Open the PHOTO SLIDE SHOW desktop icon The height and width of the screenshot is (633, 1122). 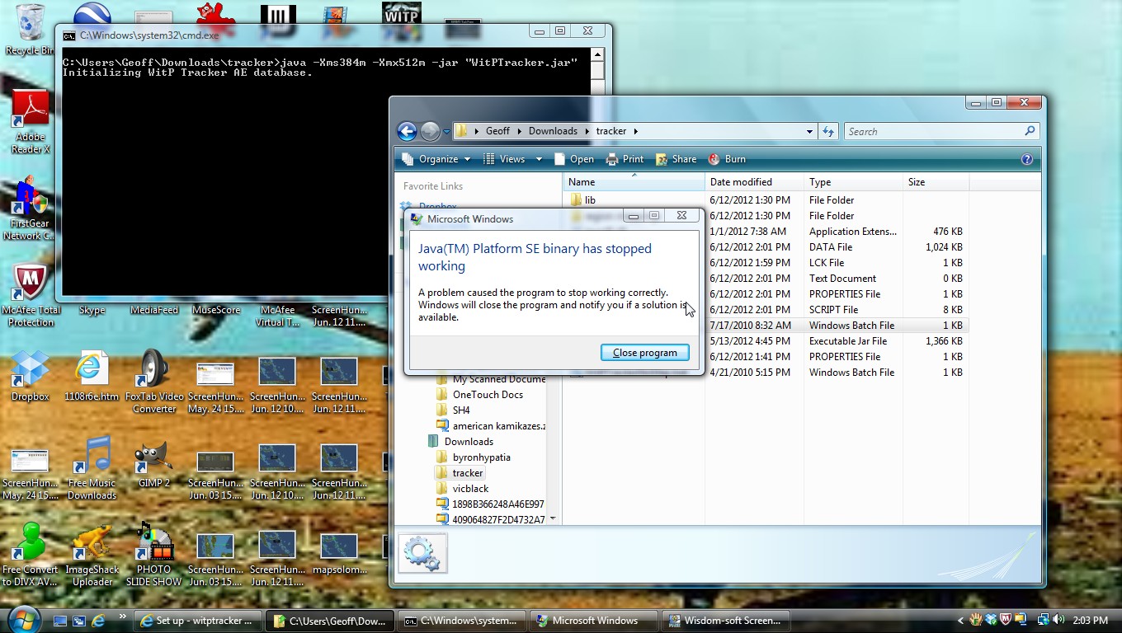[153, 554]
